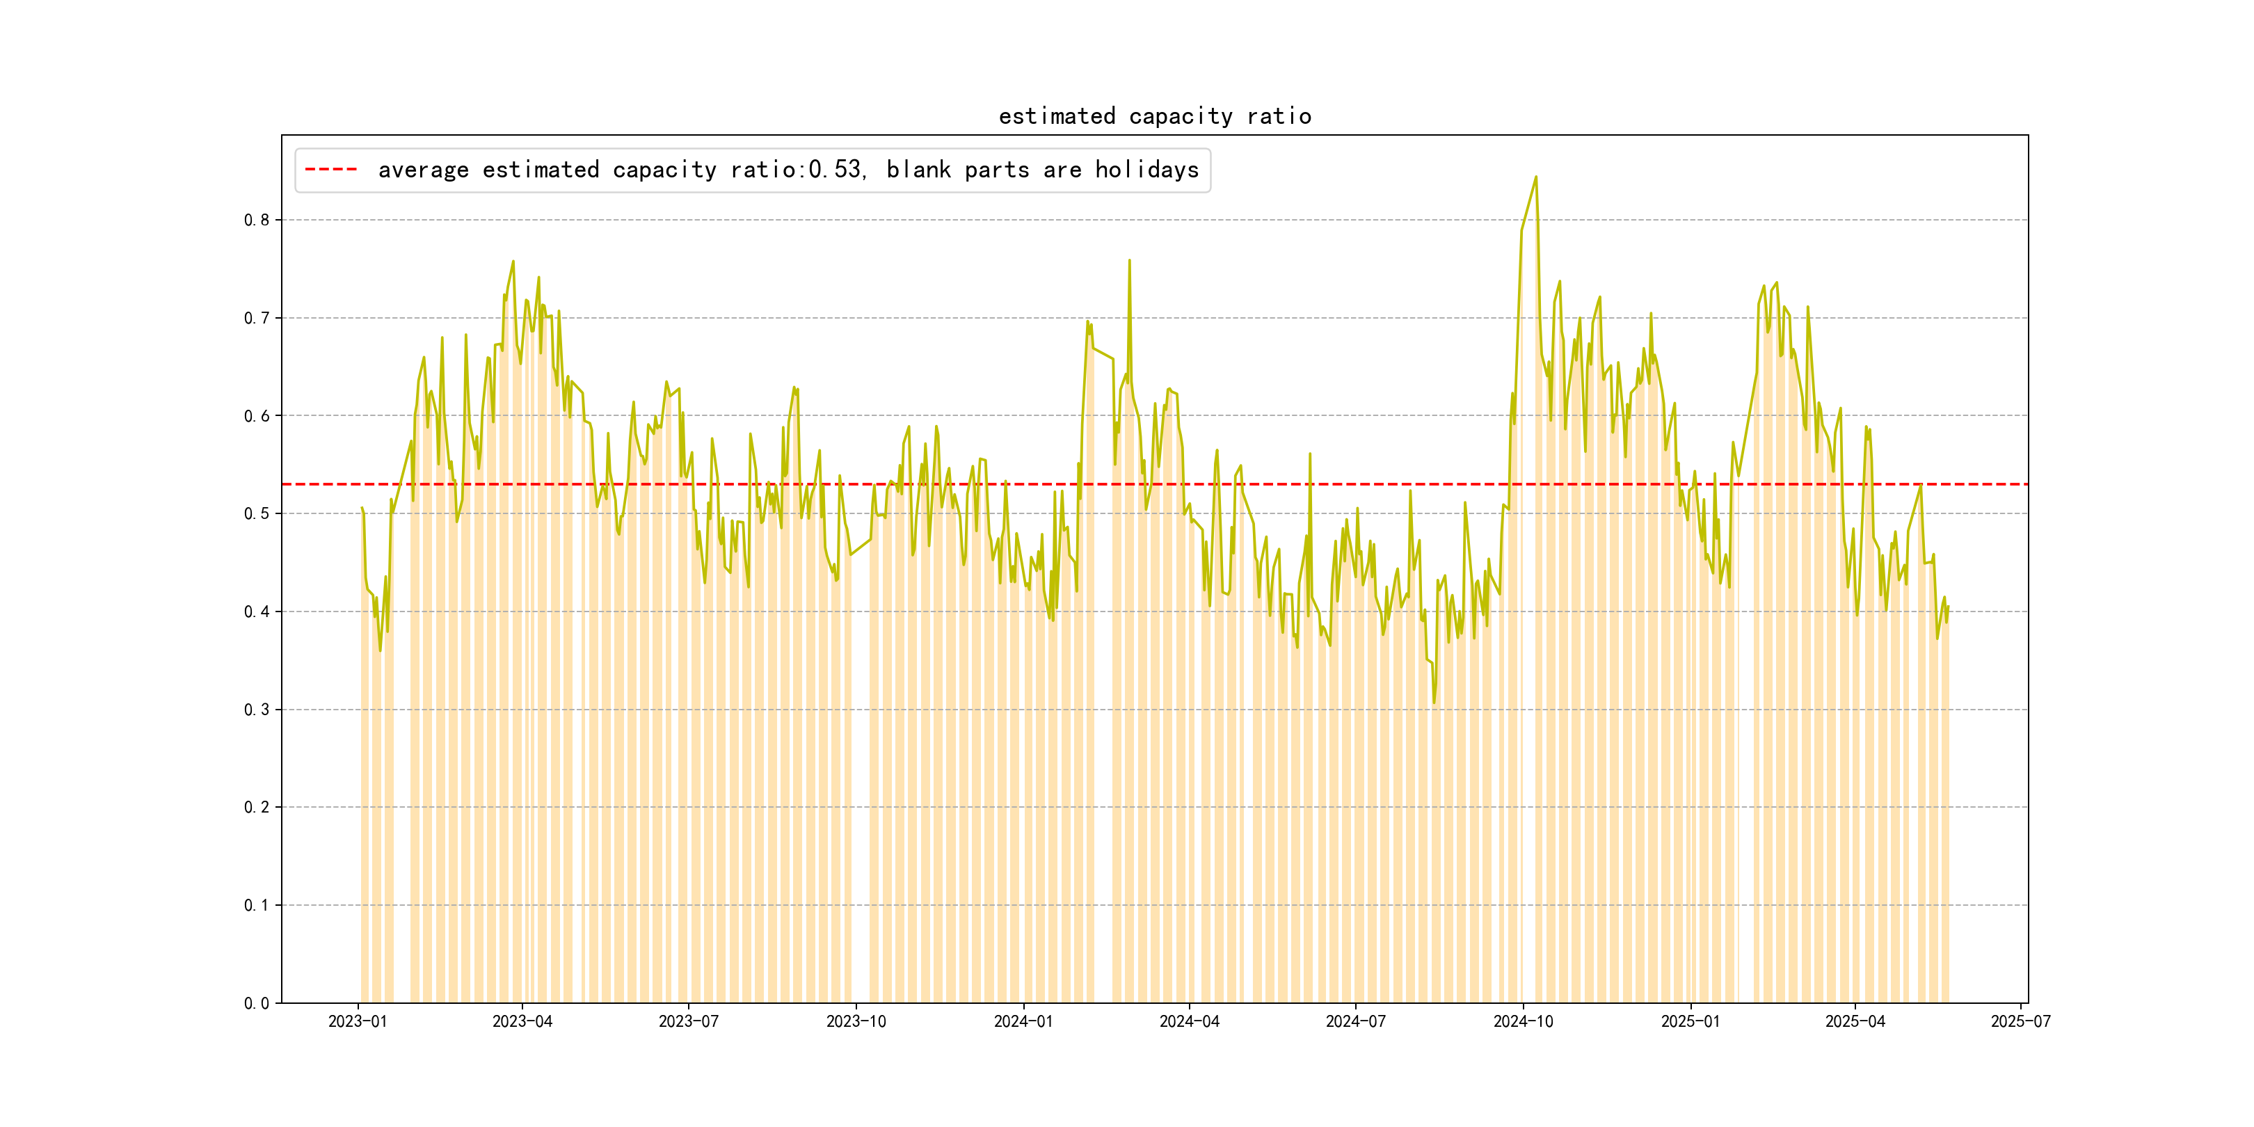Click the 0.5 y-axis tick label
The height and width of the screenshot is (1127, 2254).
pyautogui.click(x=257, y=513)
